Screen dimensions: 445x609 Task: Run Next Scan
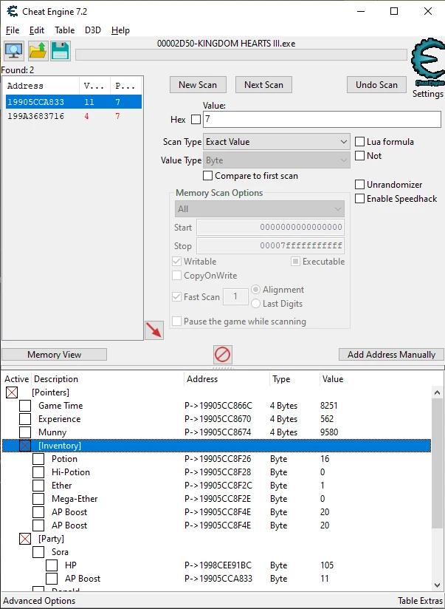[263, 85]
